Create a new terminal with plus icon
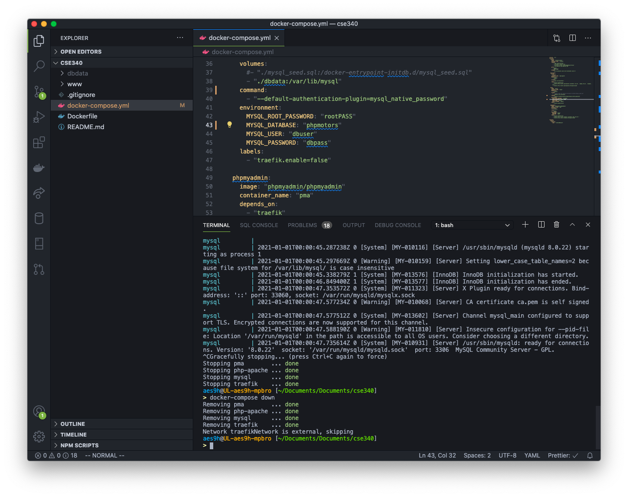The height and width of the screenshot is (497, 628). [x=525, y=225]
